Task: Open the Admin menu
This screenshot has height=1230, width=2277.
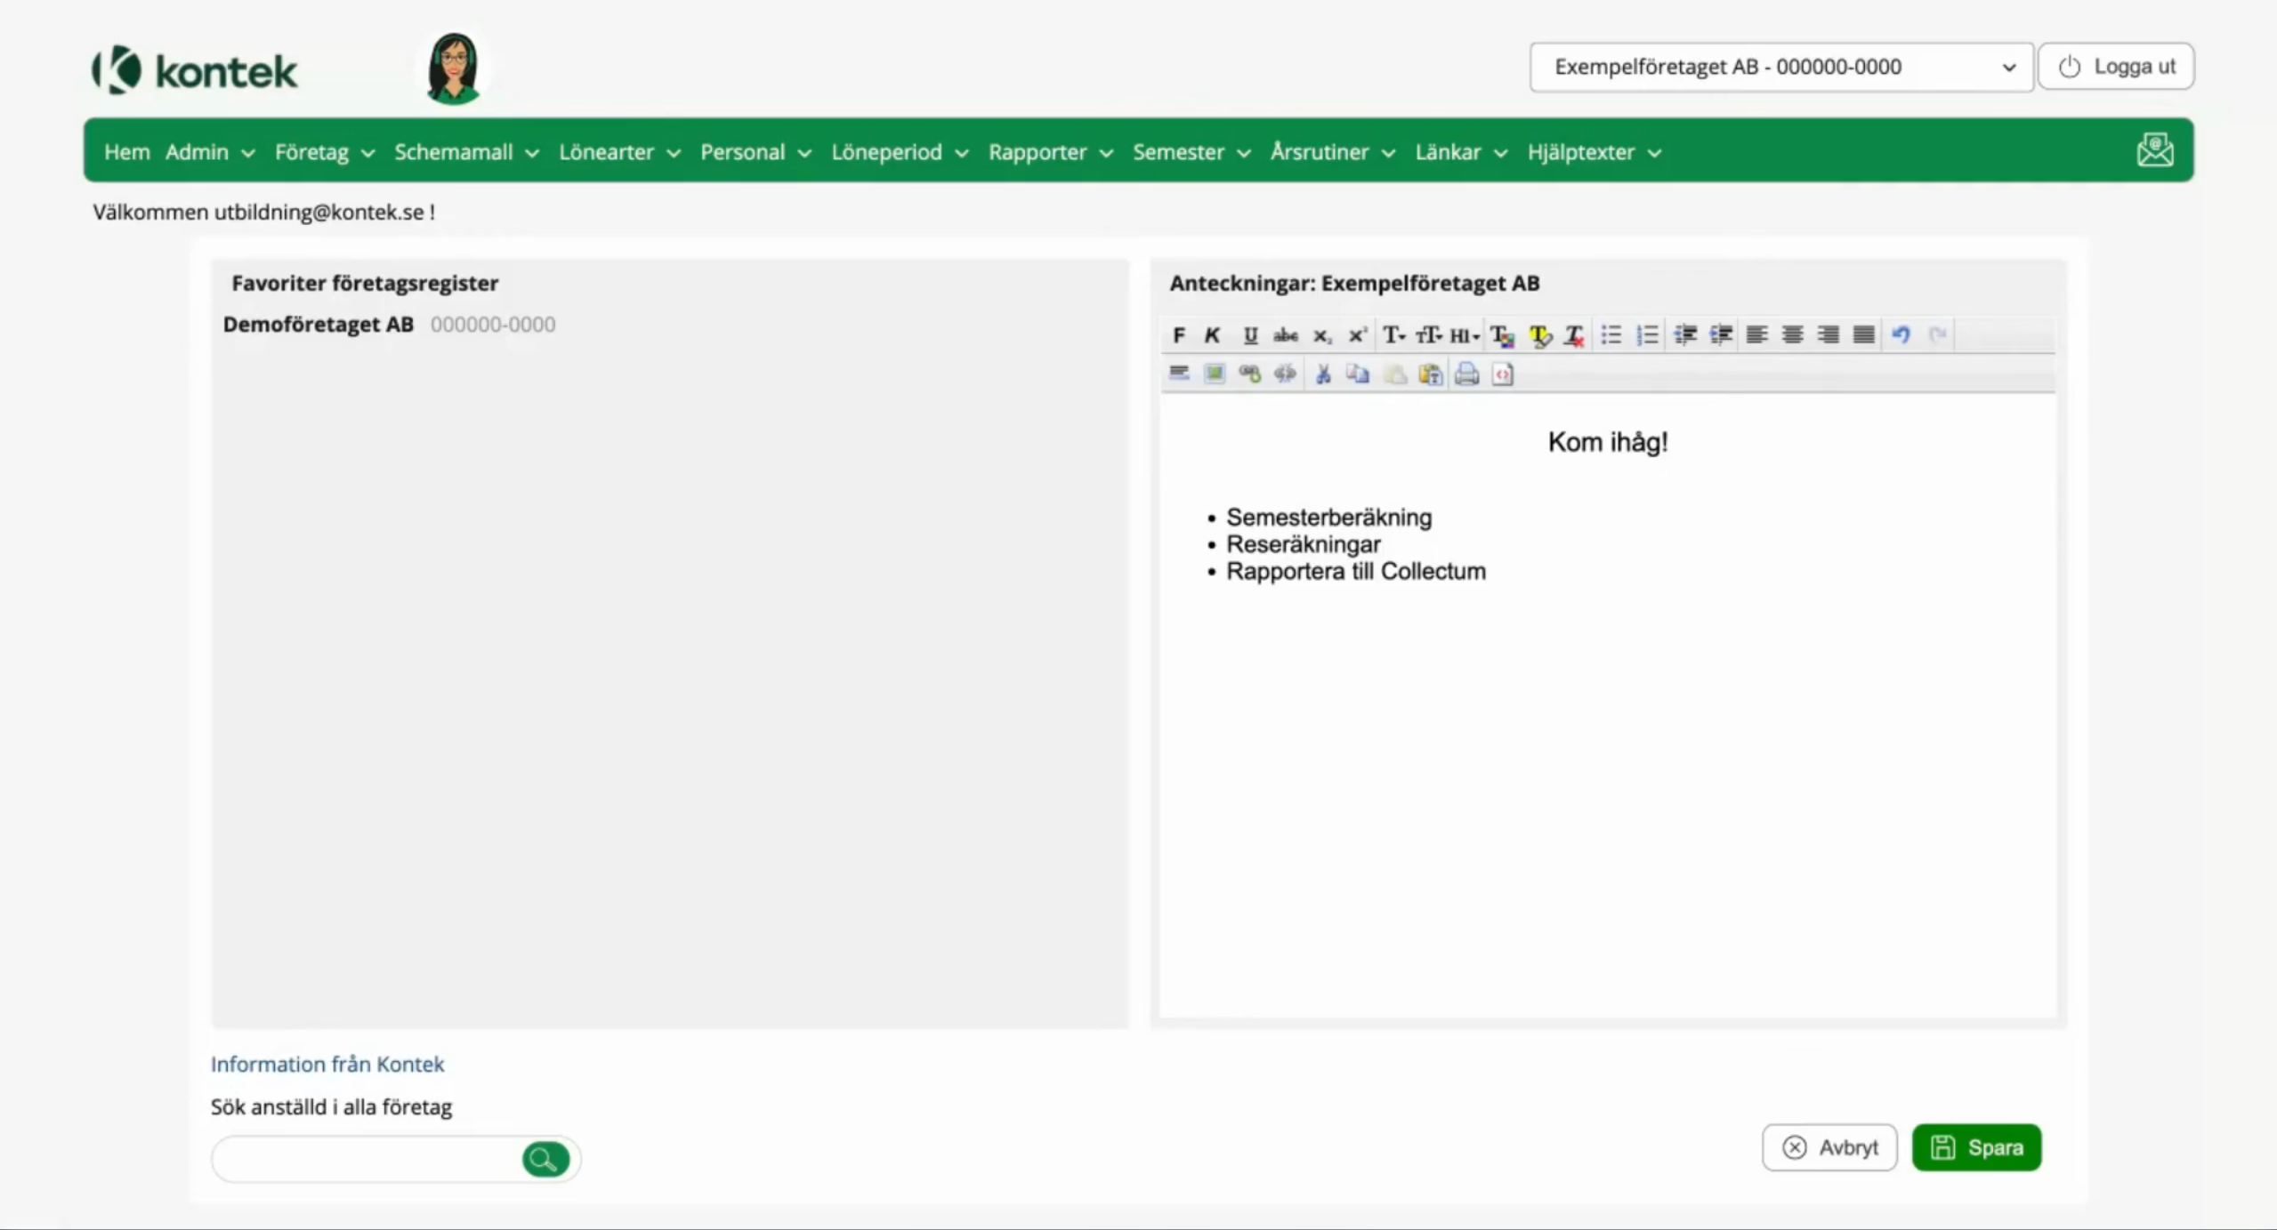Action: [210, 152]
